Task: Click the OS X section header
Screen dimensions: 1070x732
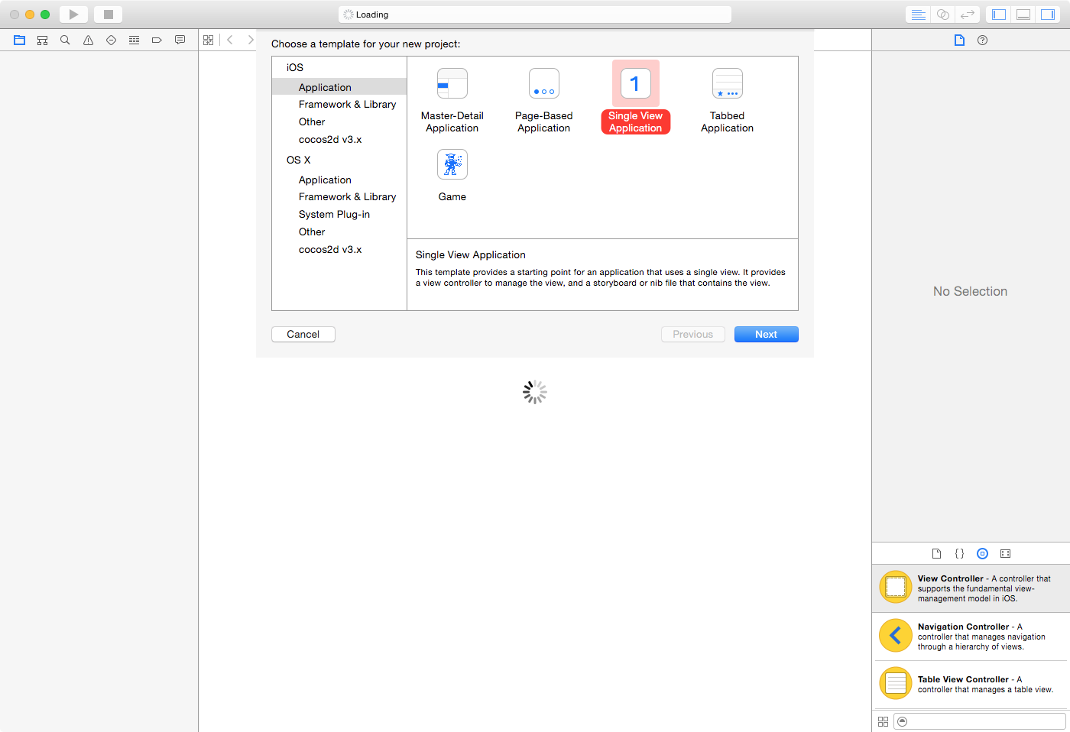Action: [x=299, y=160]
